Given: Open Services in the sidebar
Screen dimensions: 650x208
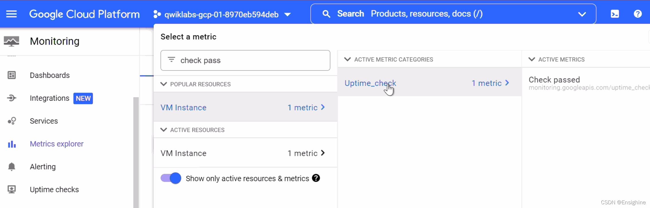Looking at the screenshot, I should pyautogui.click(x=44, y=121).
